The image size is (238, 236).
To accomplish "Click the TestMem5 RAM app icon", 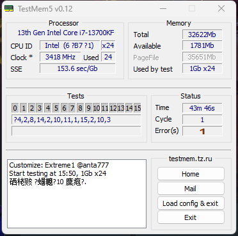I will [x=9, y=8].
